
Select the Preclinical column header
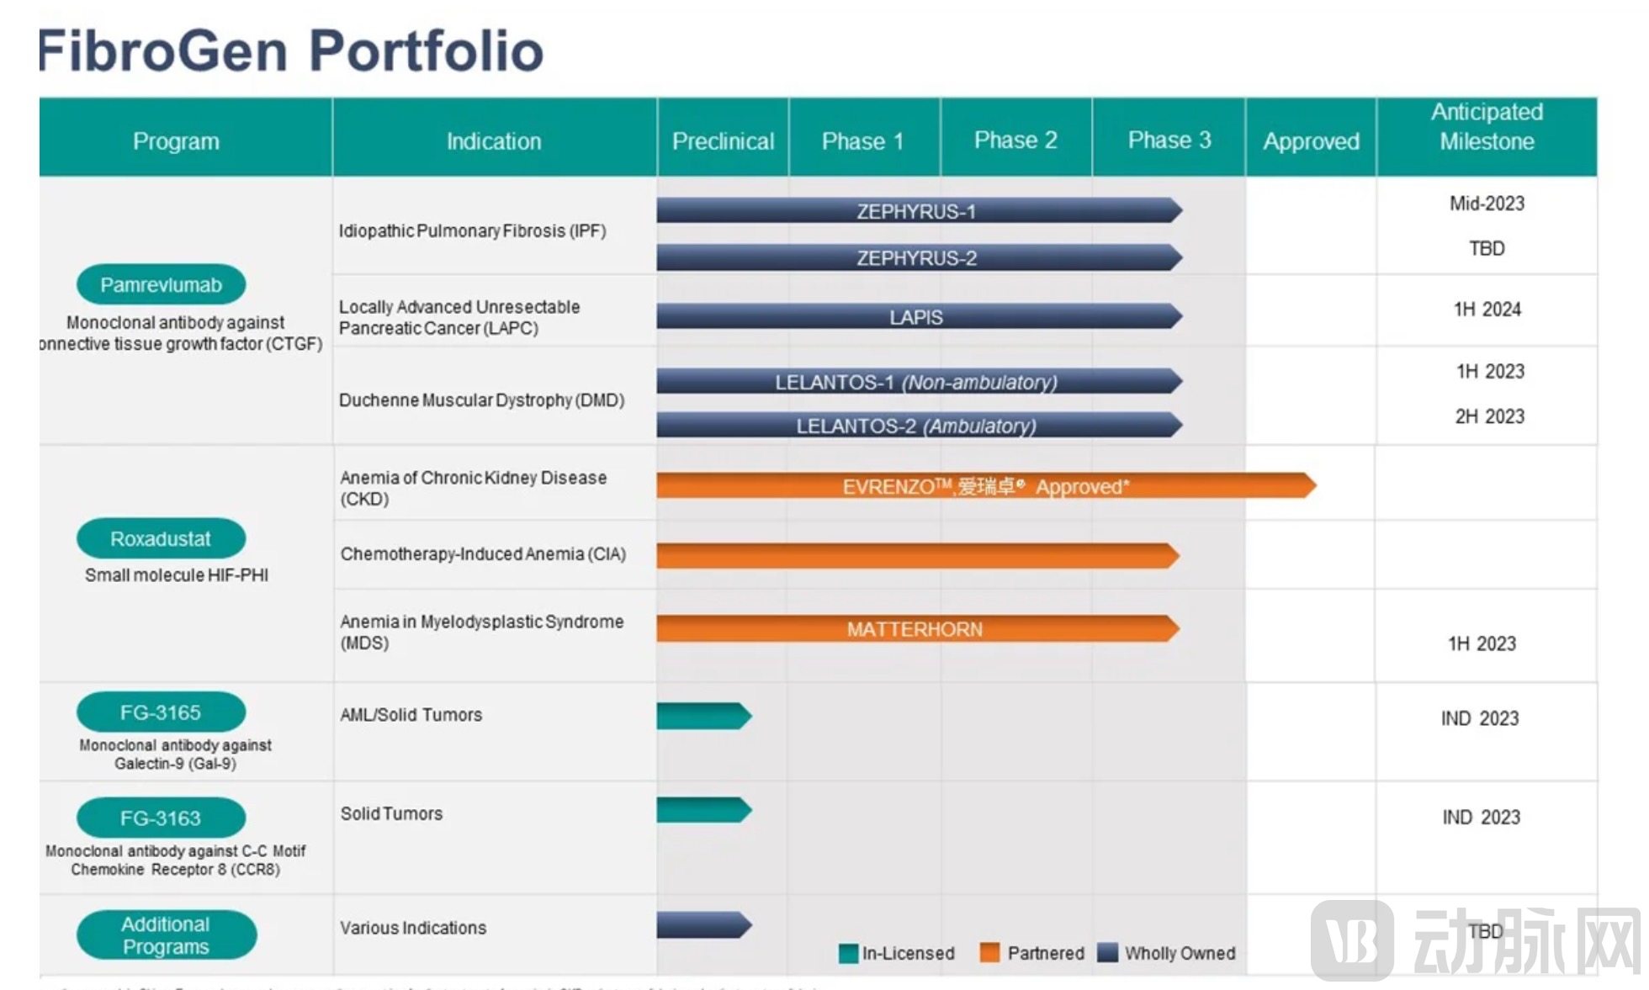point(723,140)
